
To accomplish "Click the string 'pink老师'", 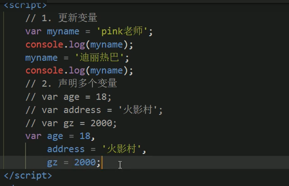I will click(122, 31).
